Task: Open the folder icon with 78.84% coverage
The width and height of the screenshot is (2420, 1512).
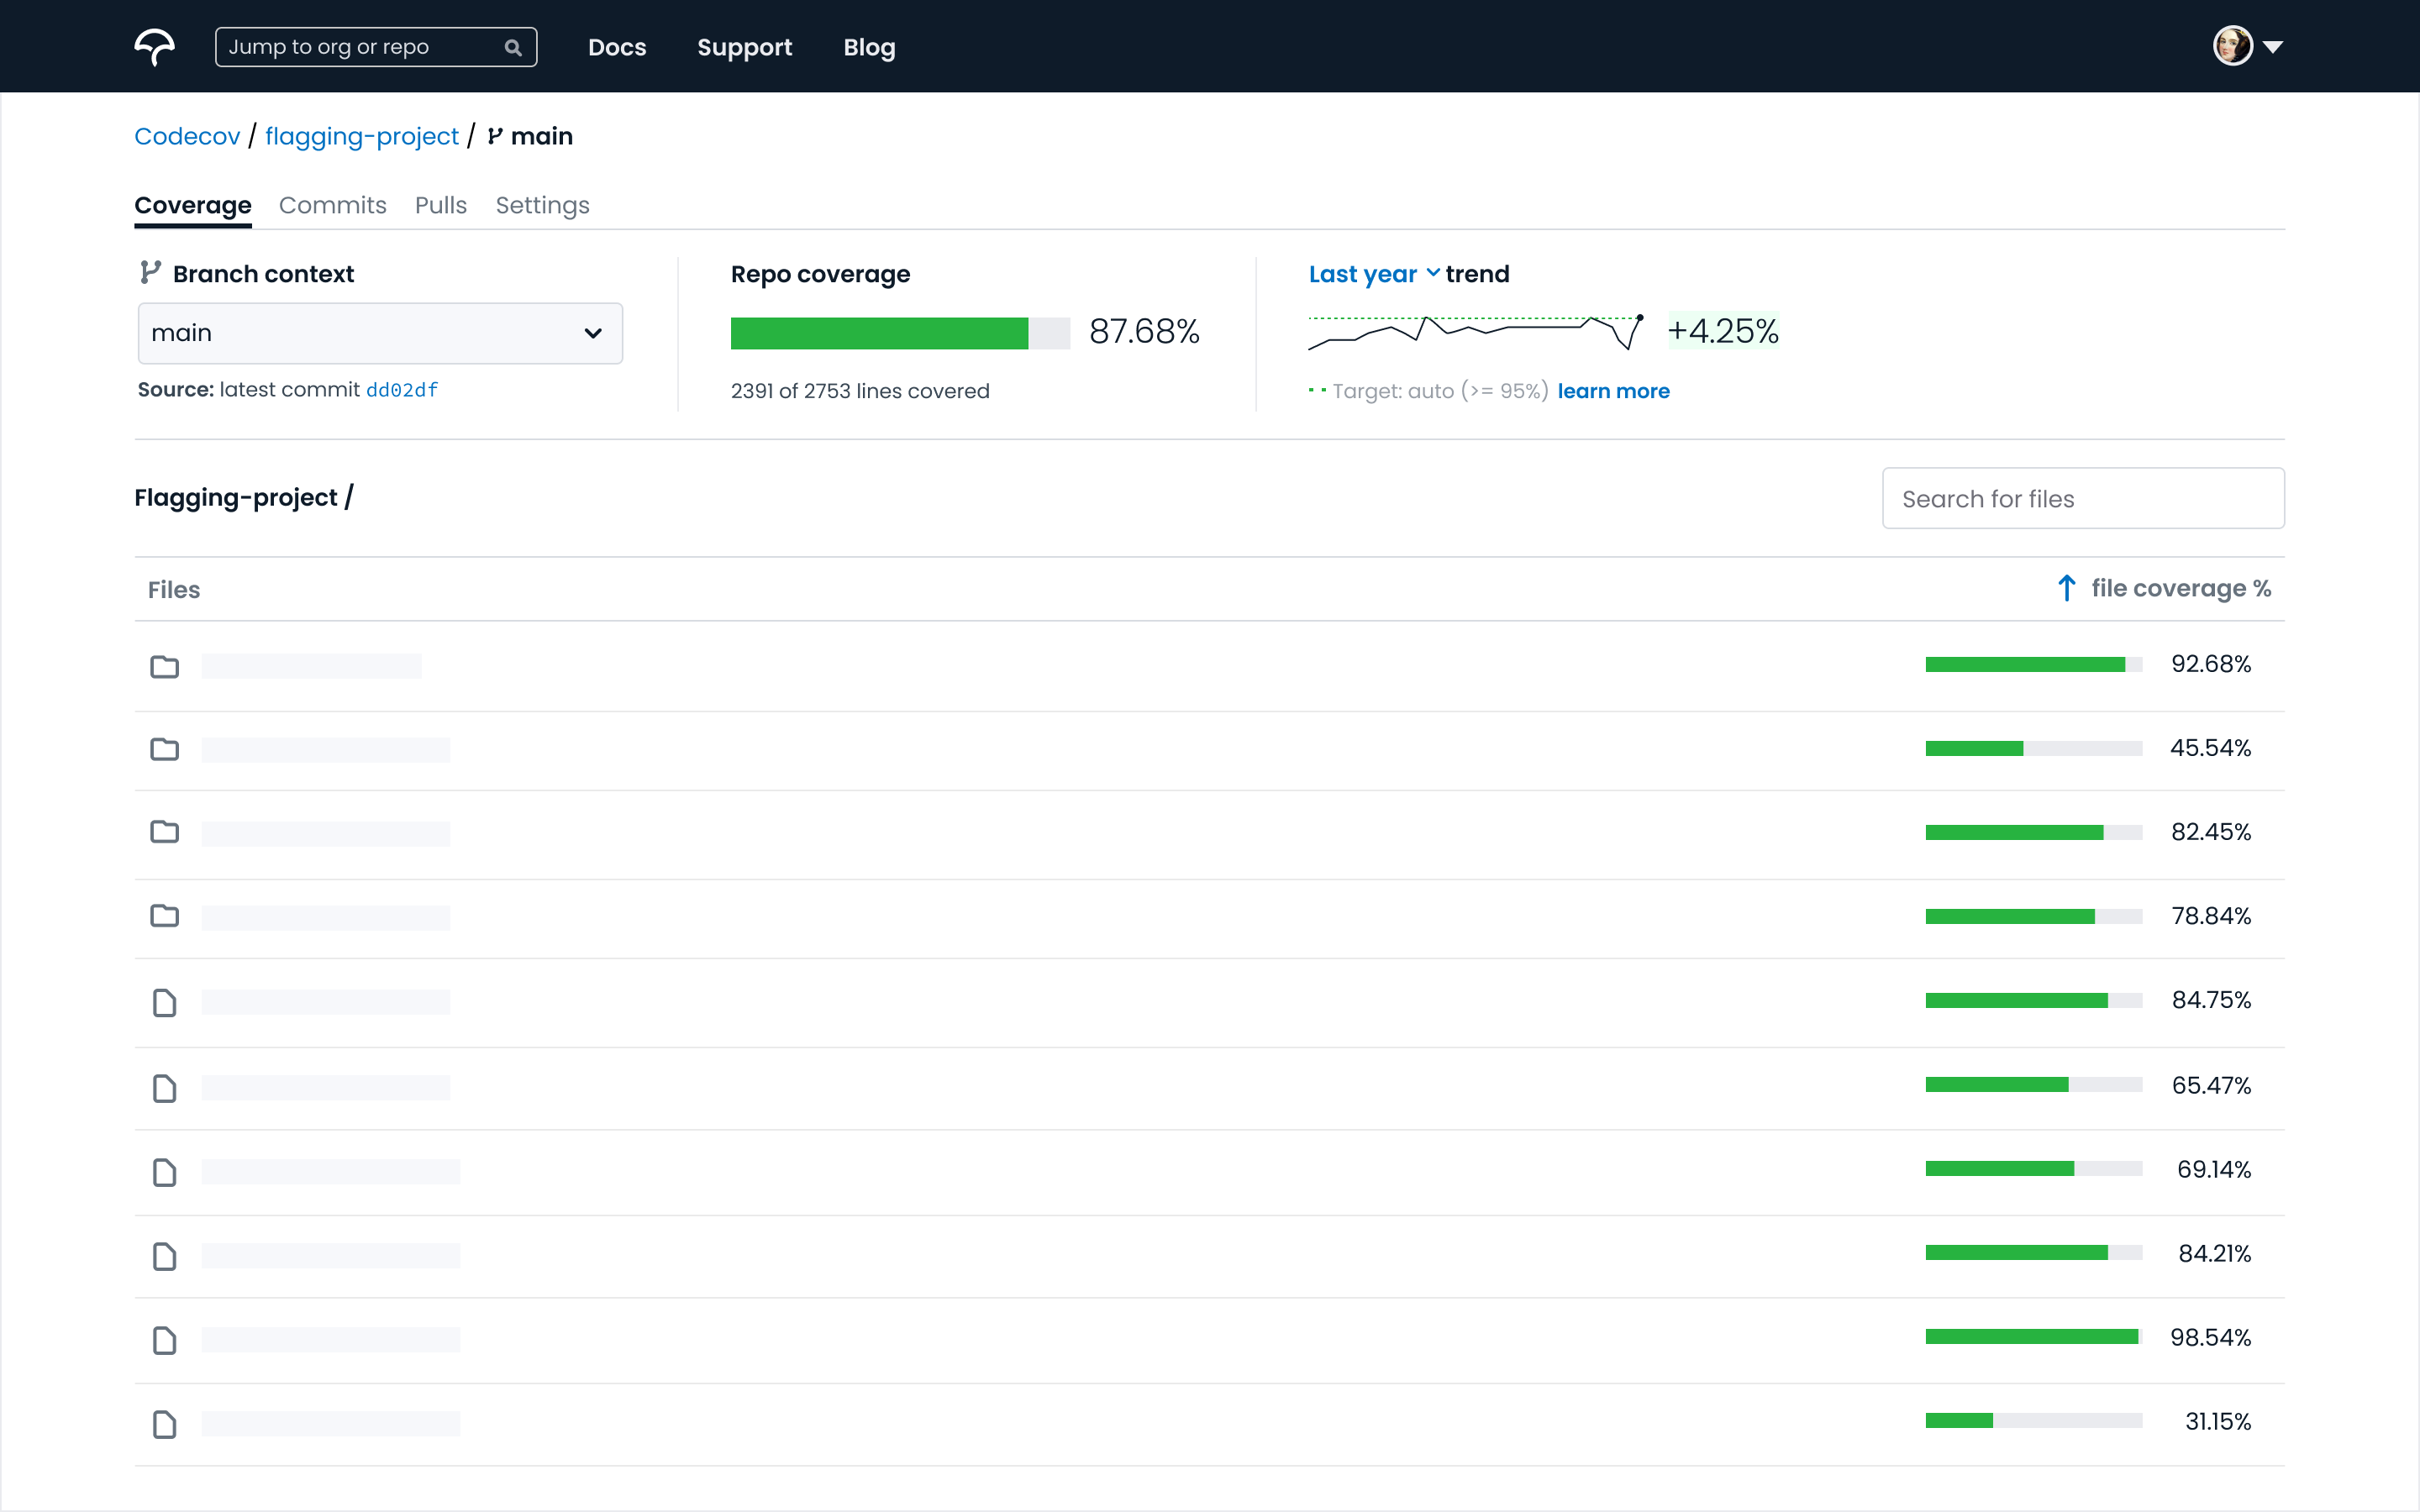Action: click(164, 916)
